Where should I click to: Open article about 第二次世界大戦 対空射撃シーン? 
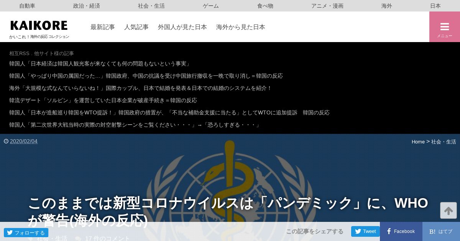pos(135,125)
